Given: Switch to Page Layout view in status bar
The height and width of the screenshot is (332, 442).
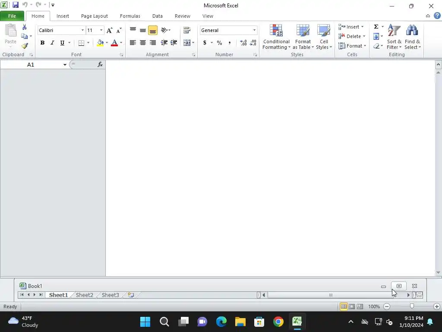Looking at the screenshot, I should [352, 306].
